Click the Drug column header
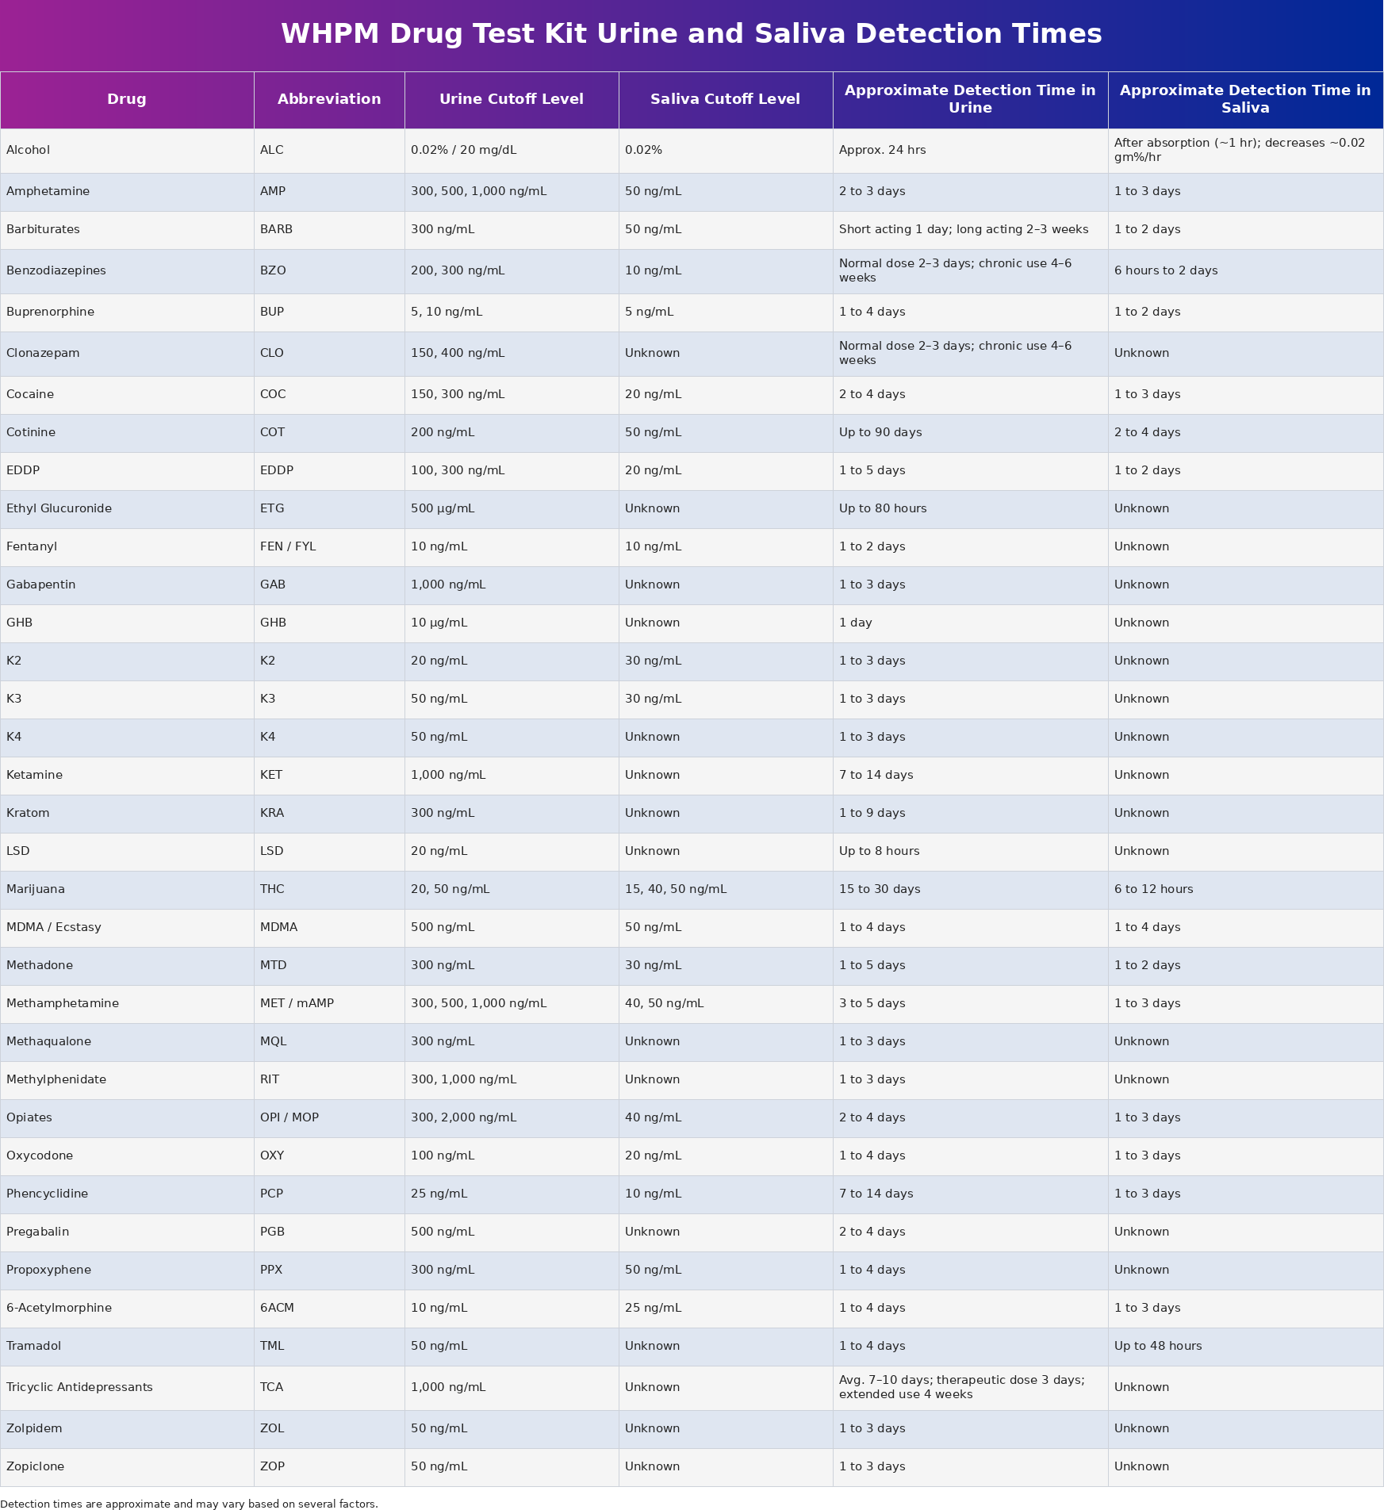 pyautogui.click(x=127, y=99)
